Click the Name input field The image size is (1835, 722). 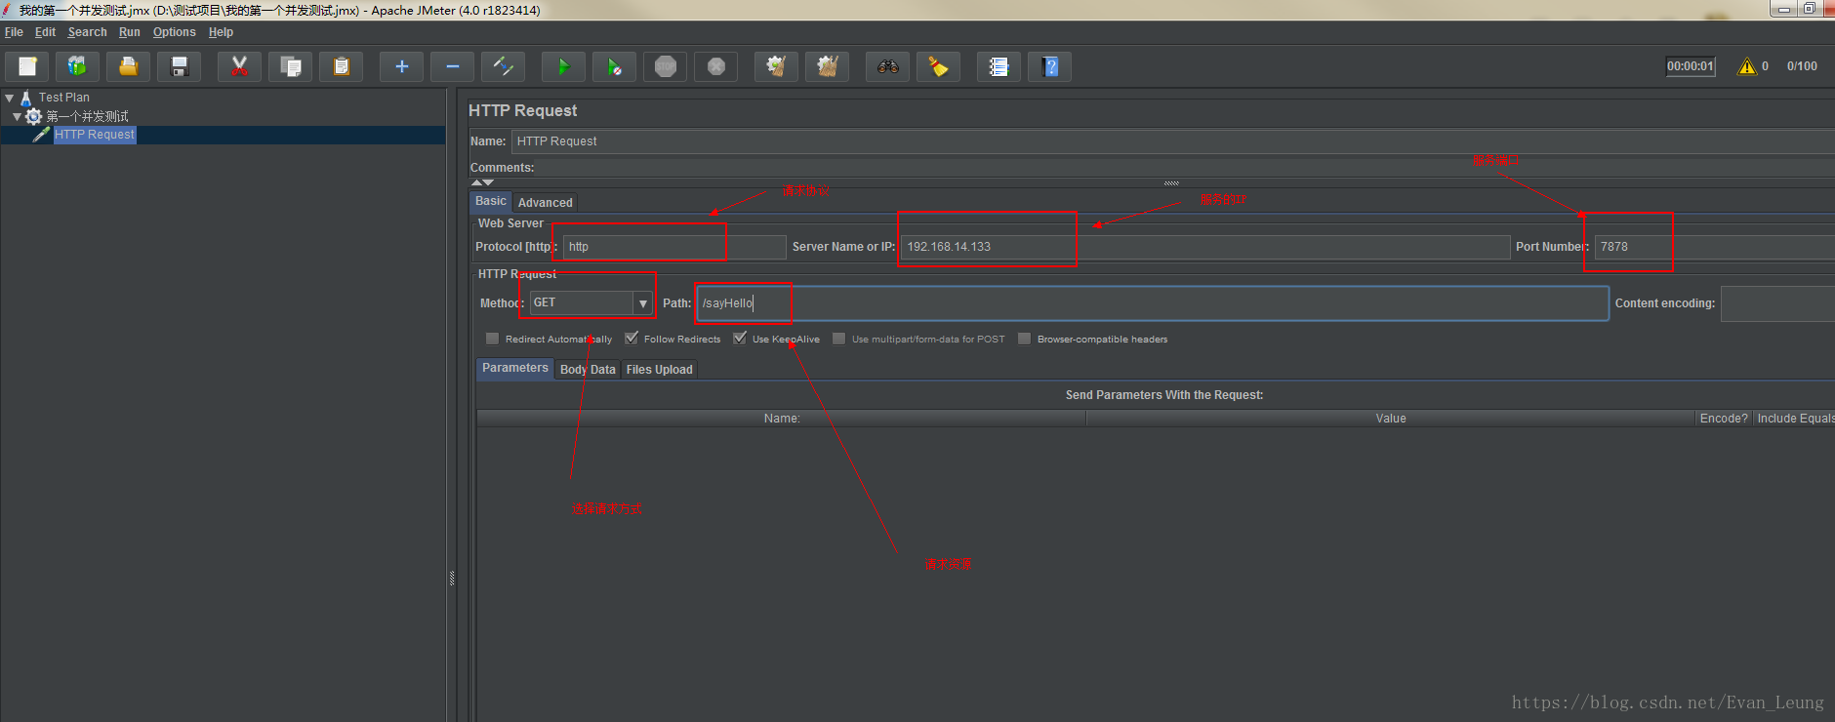1172,141
